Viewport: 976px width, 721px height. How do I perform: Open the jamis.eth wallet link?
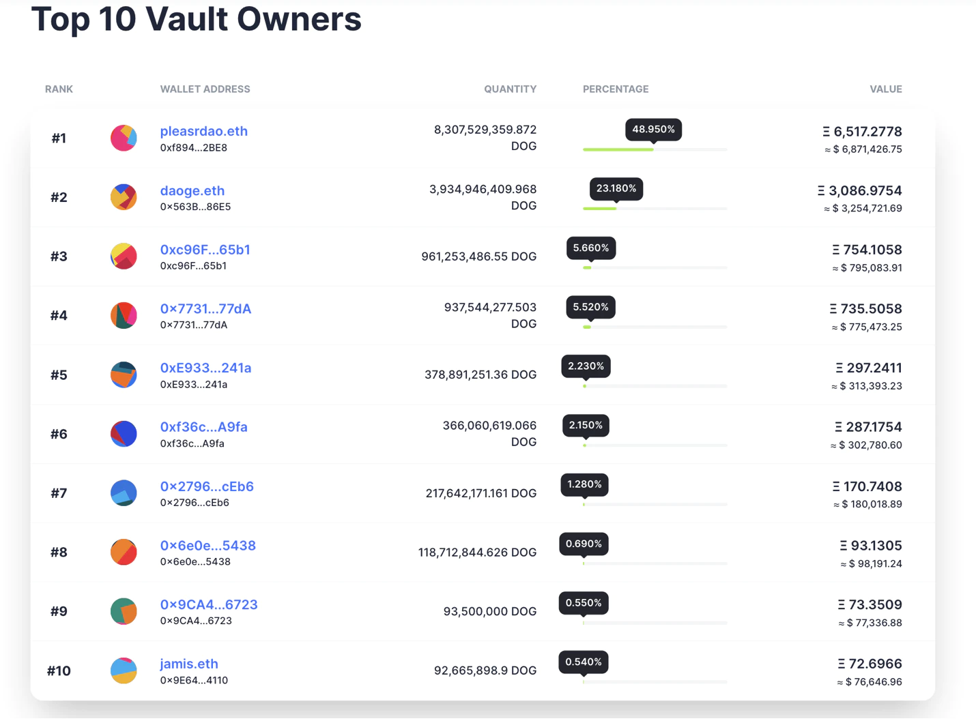(x=189, y=664)
